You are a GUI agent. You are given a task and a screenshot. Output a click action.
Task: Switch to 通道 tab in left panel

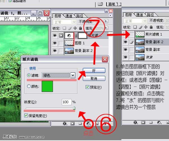pyautogui.click(x=69, y=16)
